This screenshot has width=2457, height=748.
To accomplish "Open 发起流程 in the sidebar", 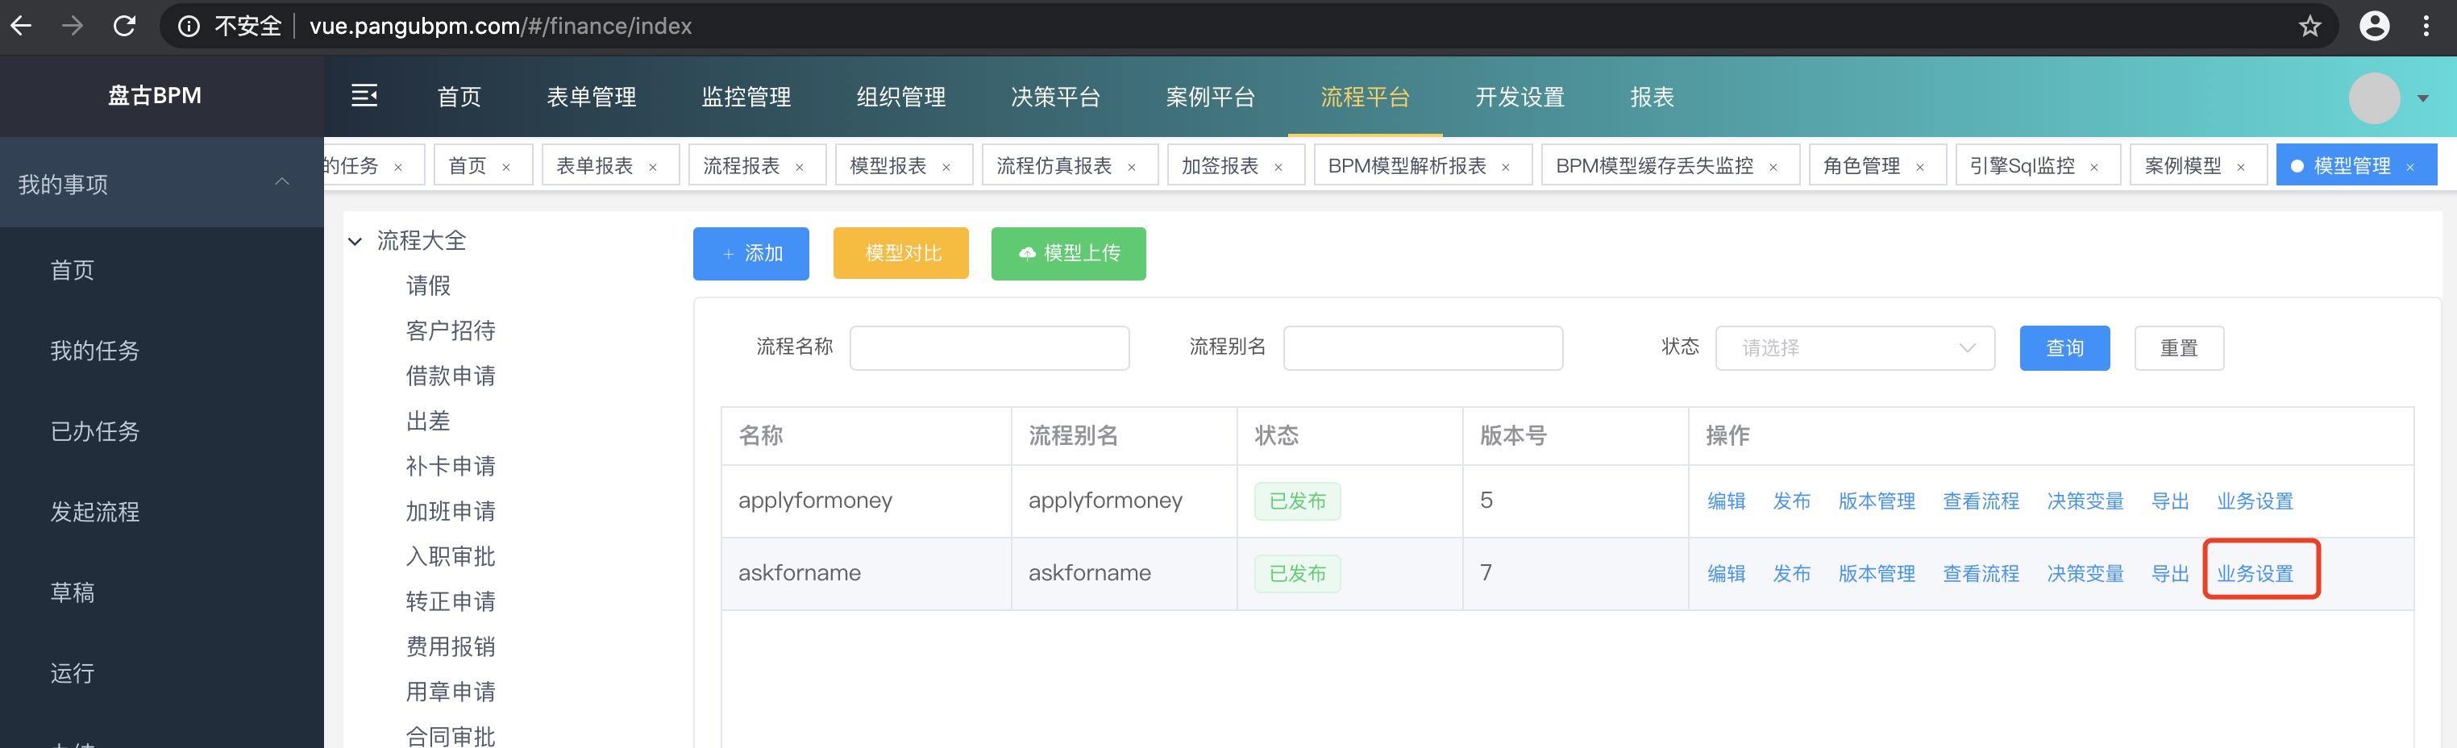I will coord(94,513).
